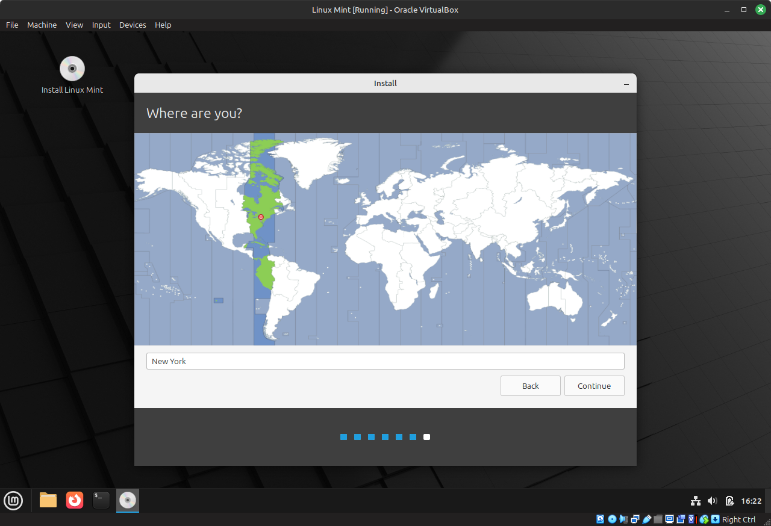
Task: Select the installer task in the panel
Action: pos(128,500)
